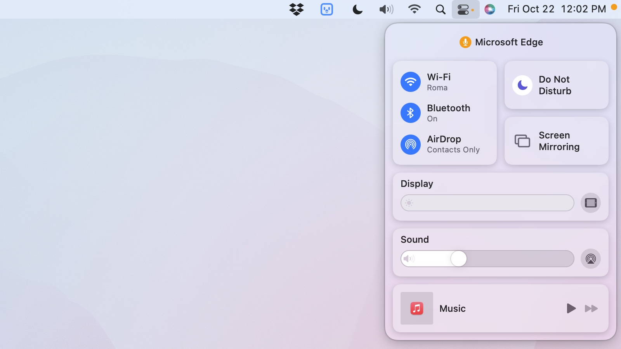The height and width of the screenshot is (349, 621).
Task: Open display options button beside brightness slider
Action: [x=591, y=203]
